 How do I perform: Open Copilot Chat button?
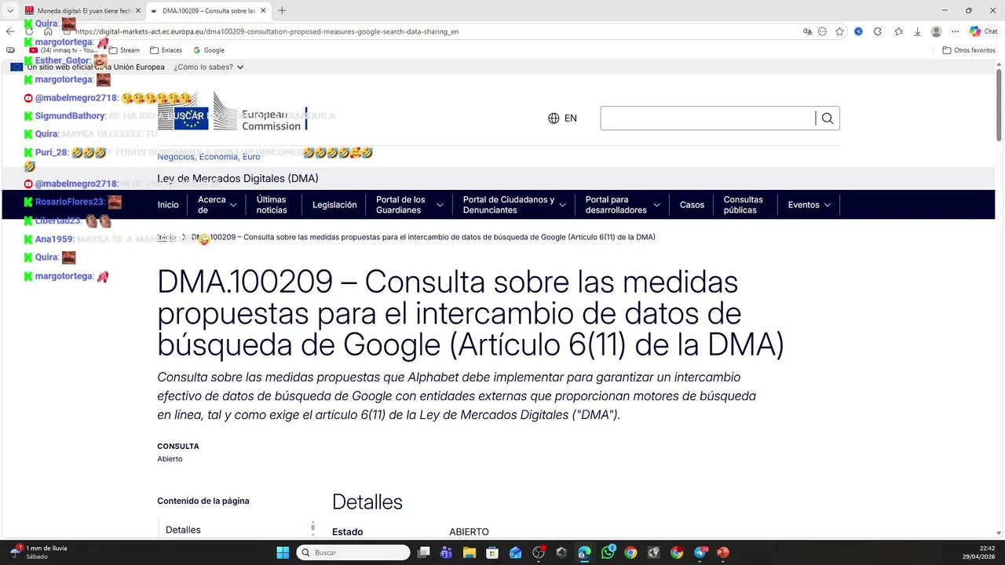click(x=983, y=31)
